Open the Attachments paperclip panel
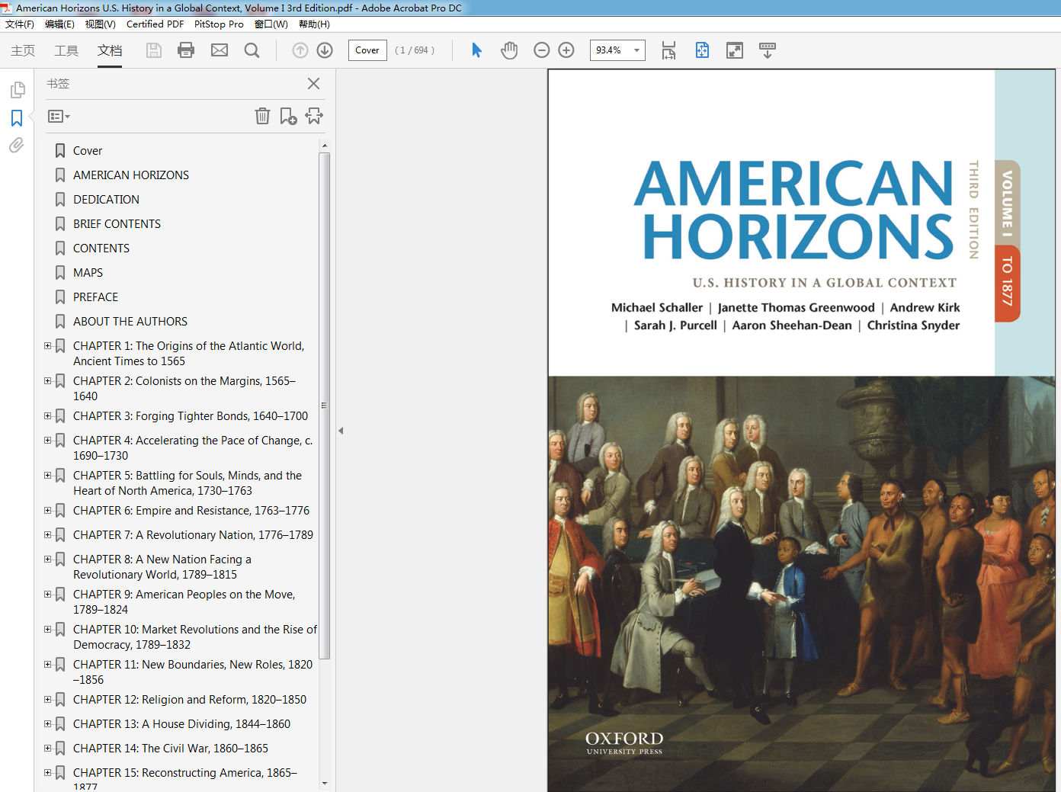 tap(17, 145)
